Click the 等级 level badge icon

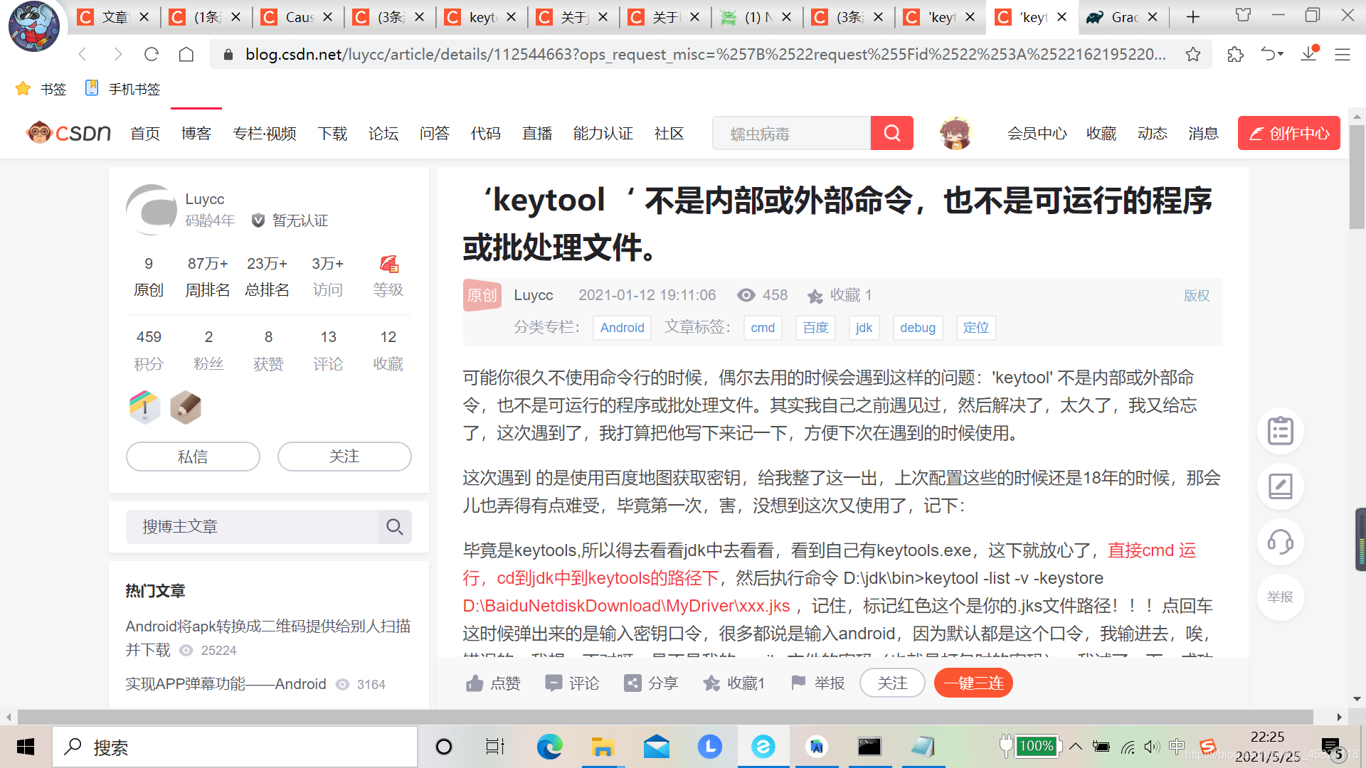coord(388,264)
